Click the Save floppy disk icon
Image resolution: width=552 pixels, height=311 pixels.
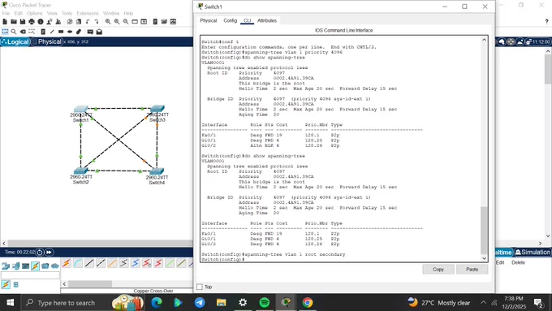[x=23, y=22]
